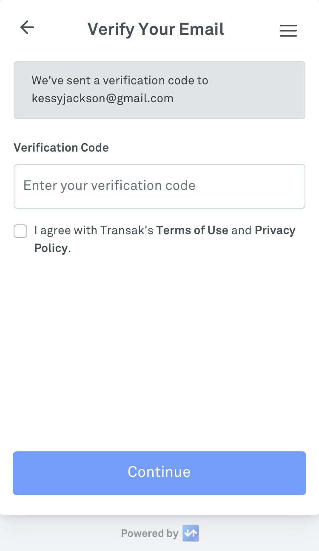This screenshot has width=319, height=551.
Task: Click the "I agree with Transak's" label
Action: (94, 230)
